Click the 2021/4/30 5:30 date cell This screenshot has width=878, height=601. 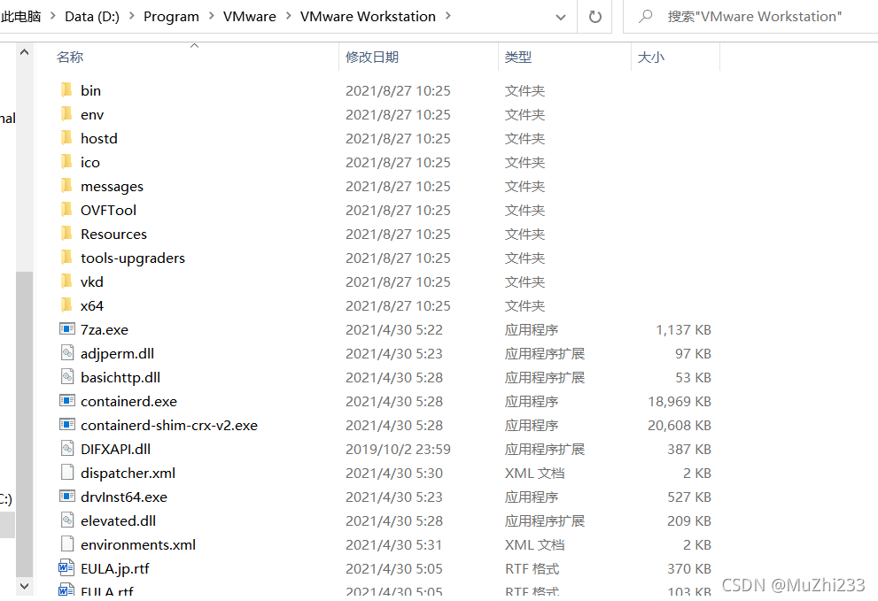pos(394,473)
